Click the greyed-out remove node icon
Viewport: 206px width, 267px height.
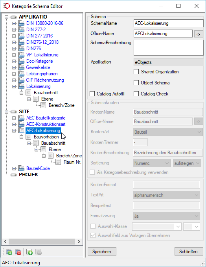coord(39,252)
